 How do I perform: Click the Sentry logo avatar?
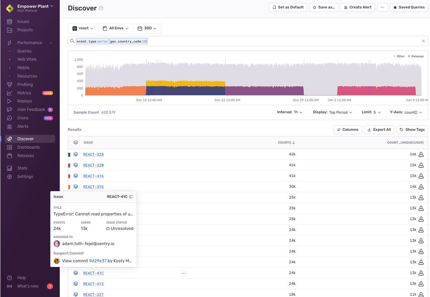(10, 8)
